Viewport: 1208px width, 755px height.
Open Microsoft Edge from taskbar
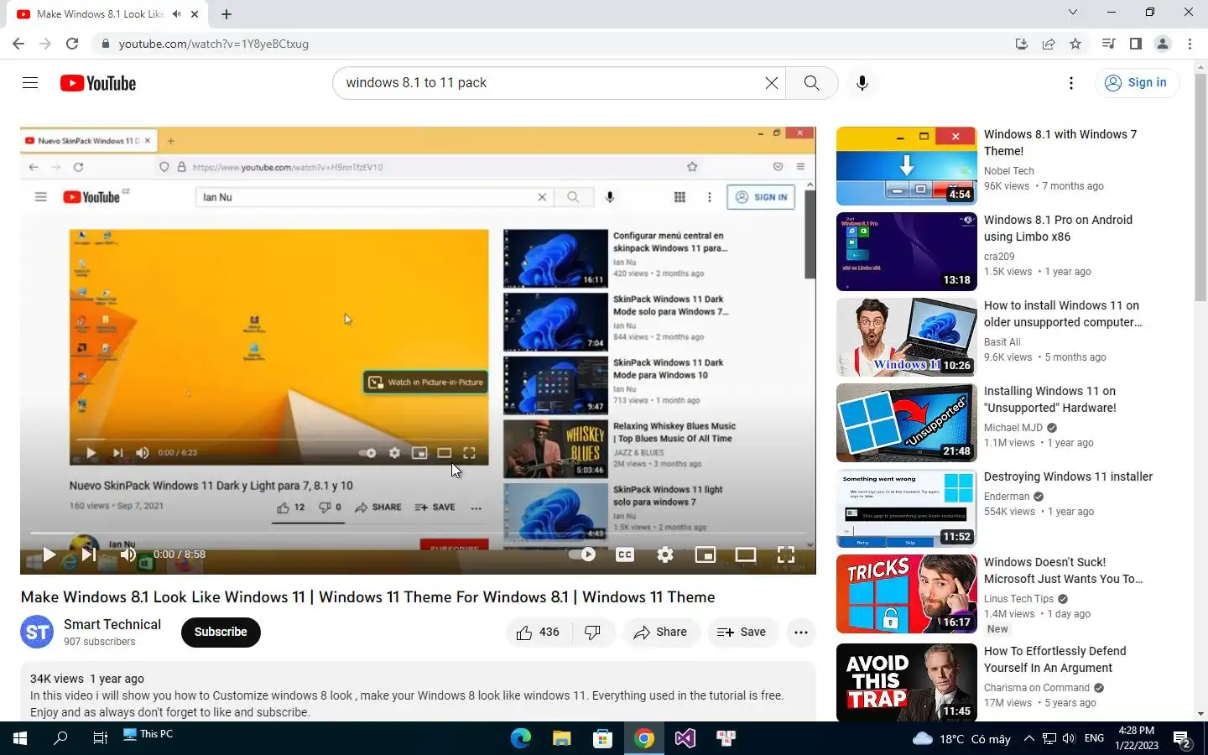pyautogui.click(x=521, y=738)
